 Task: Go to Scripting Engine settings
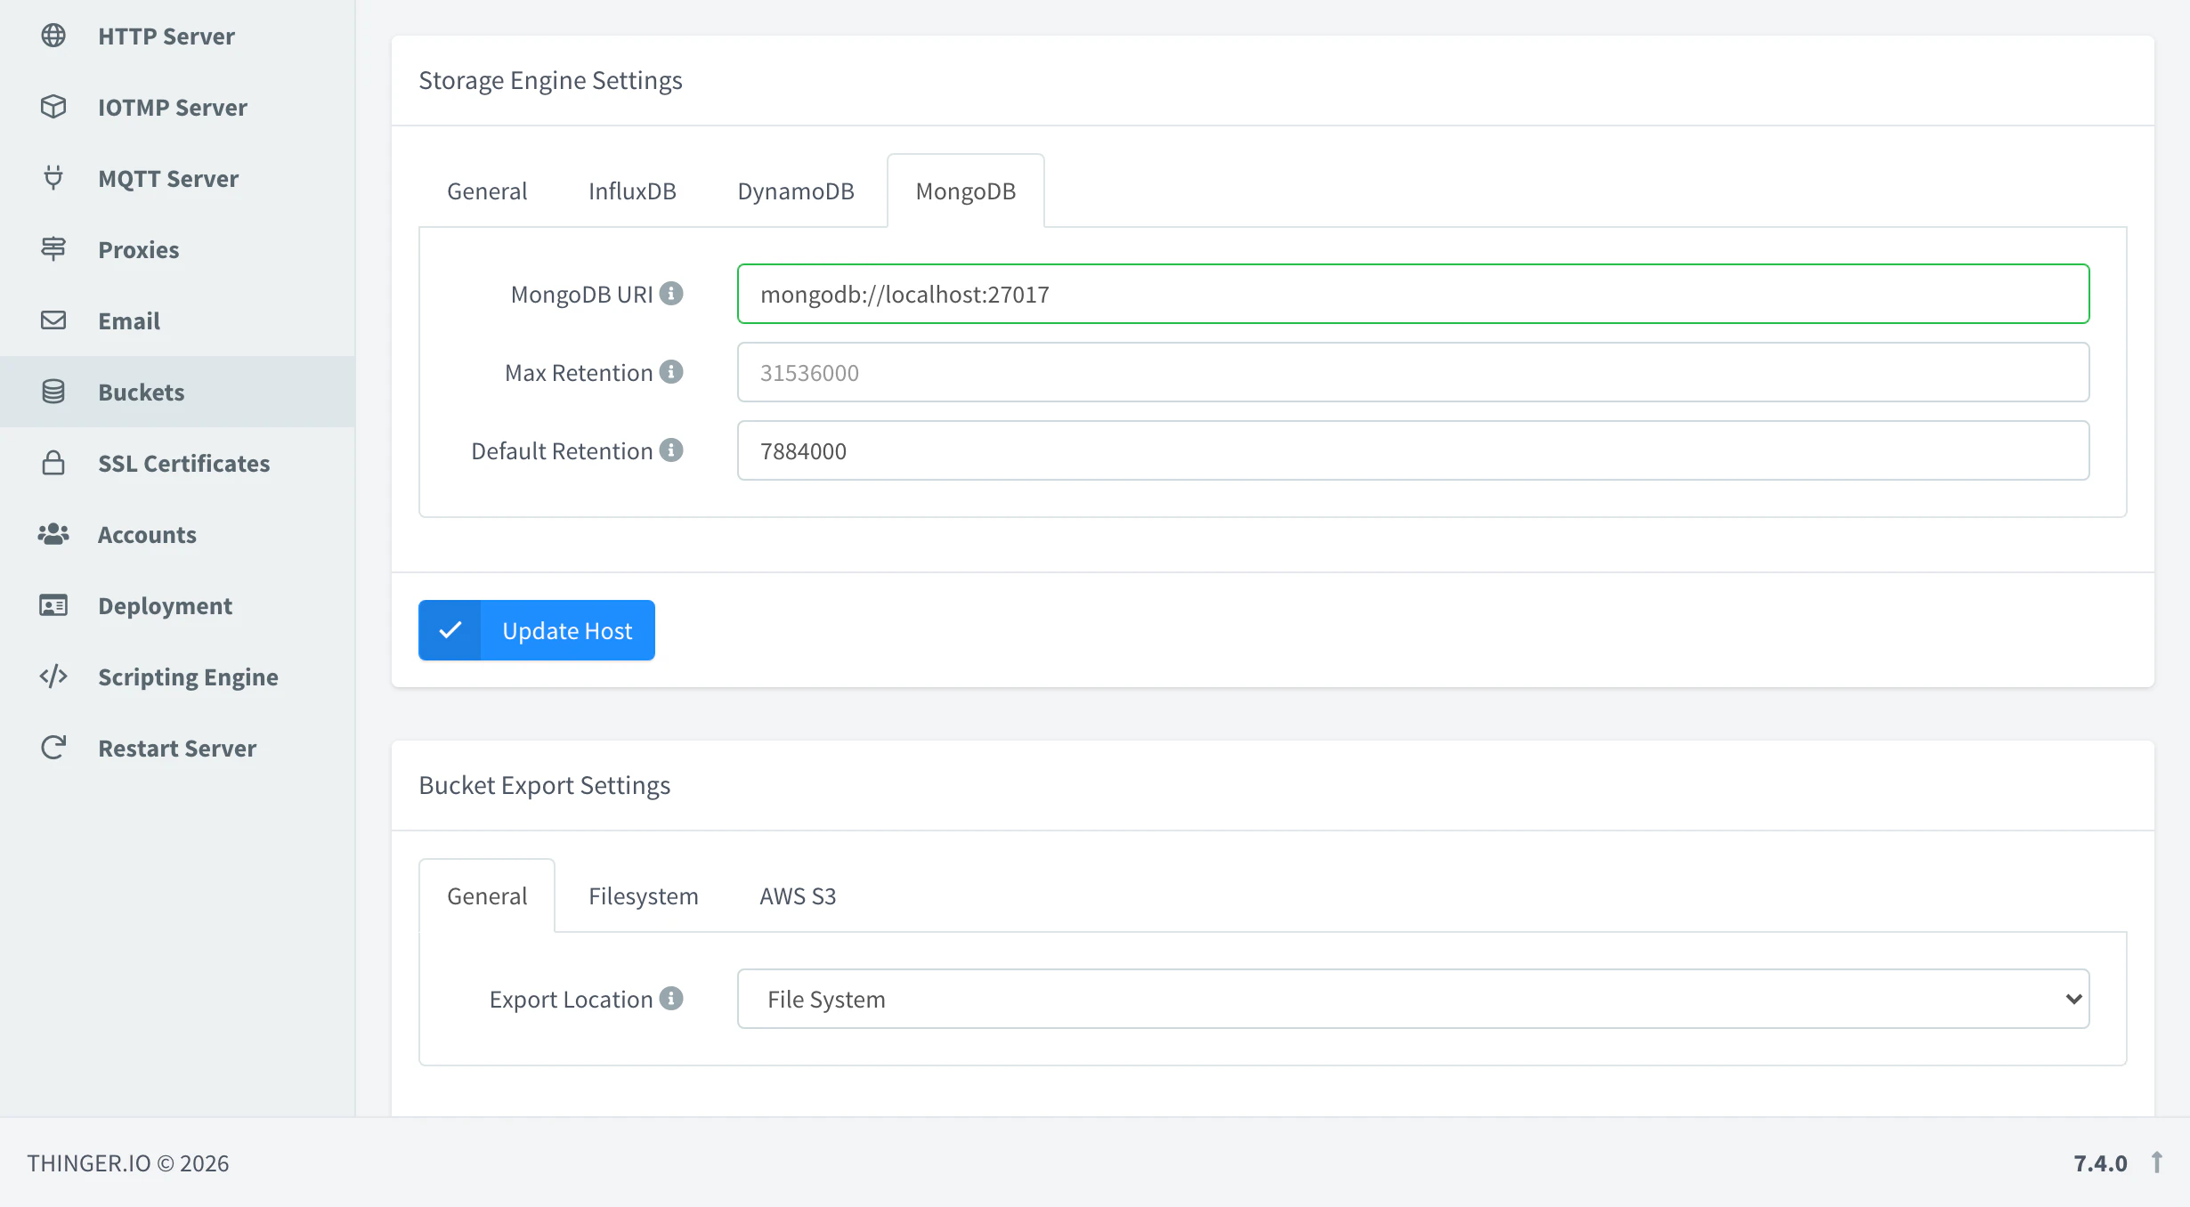tap(178, 676)
